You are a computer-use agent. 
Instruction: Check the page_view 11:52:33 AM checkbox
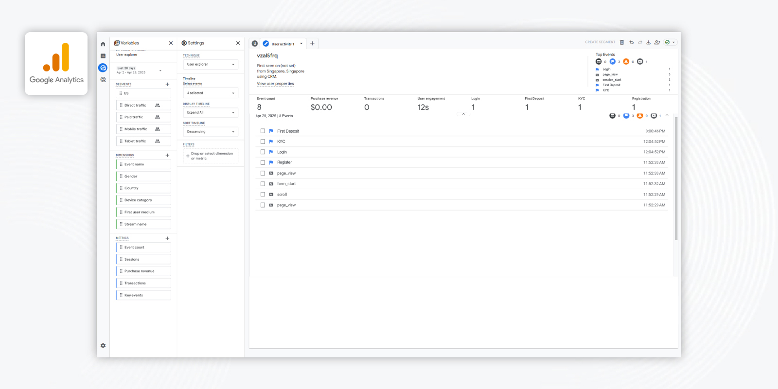263,173
